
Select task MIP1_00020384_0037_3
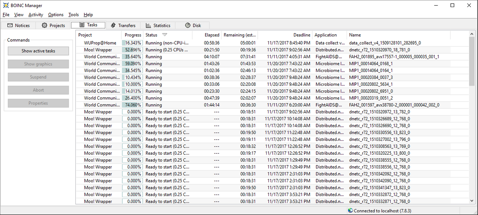click(371, 78)
